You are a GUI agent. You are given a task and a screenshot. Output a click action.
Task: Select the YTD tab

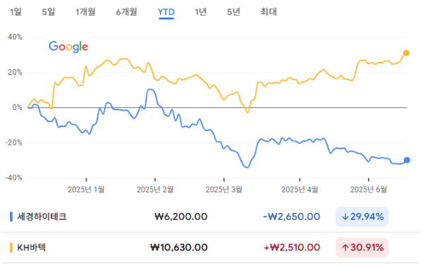click(166, 12)
